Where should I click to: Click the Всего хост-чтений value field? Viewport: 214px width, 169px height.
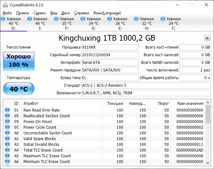coord(195,47)
